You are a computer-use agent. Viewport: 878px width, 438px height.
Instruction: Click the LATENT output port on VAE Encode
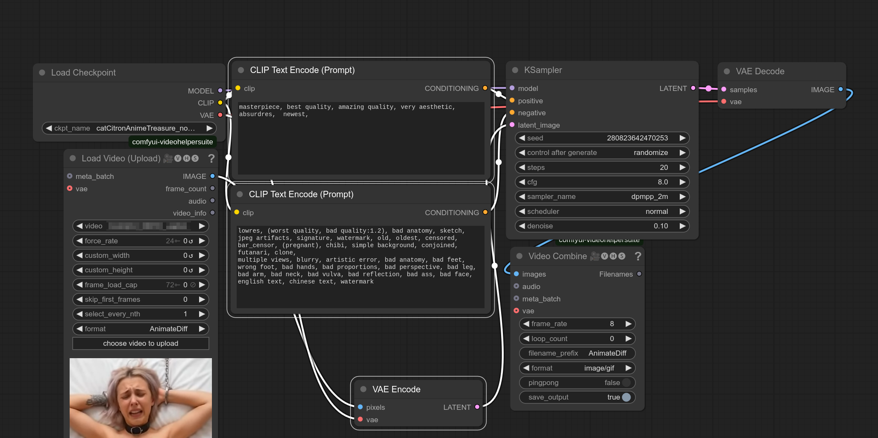477,407
